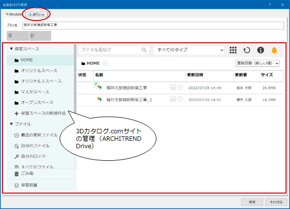Click detail arrow icon for 福井太郎様邸新築工事
This screenshot has height=209, width=290.
(x=180, y=87)
